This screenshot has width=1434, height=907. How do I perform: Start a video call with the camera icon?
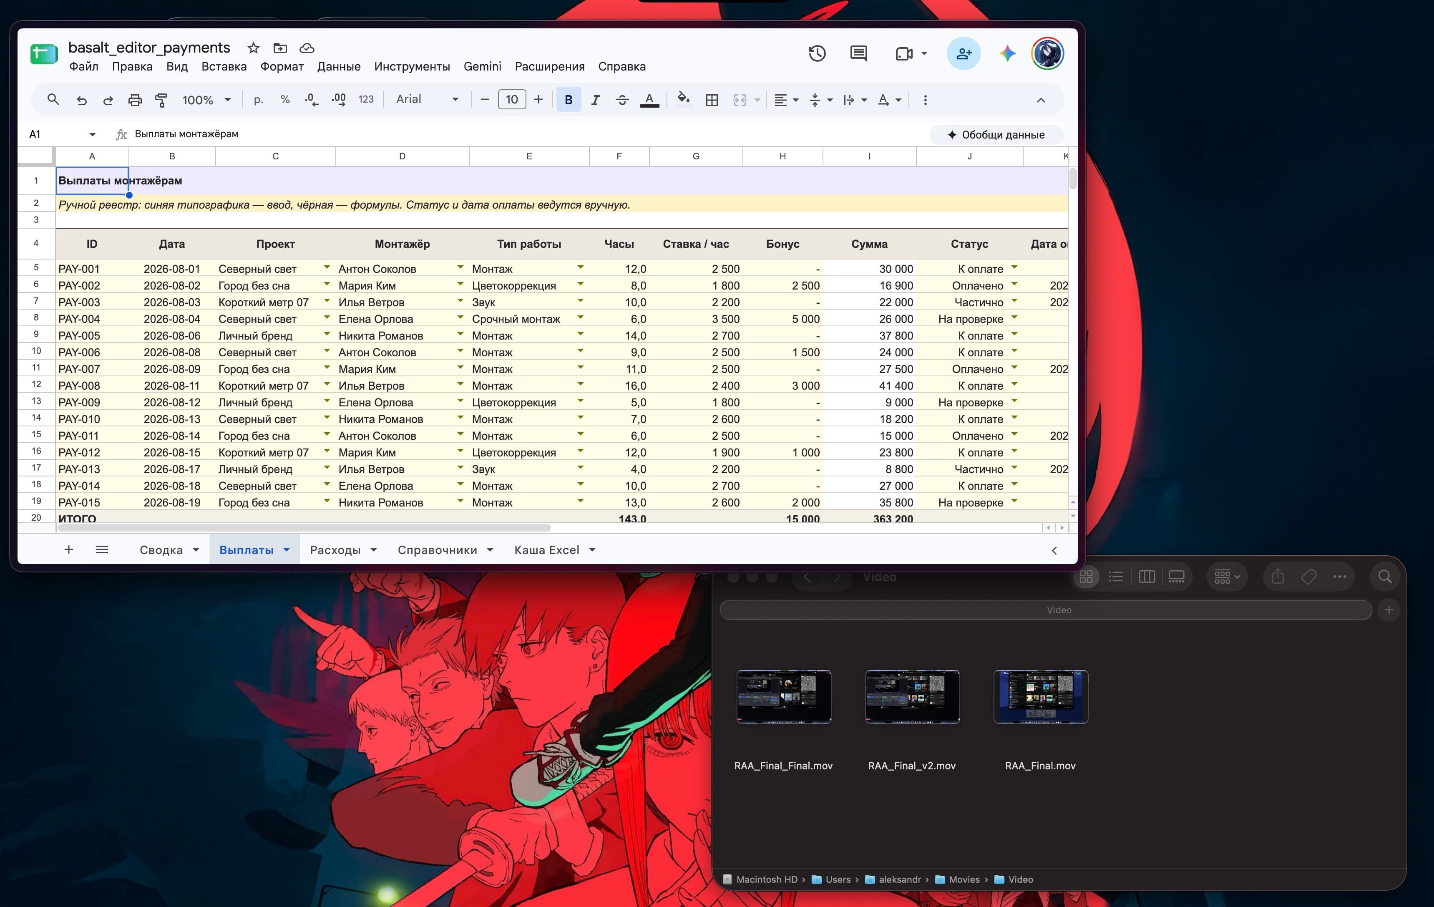[904, 53]
